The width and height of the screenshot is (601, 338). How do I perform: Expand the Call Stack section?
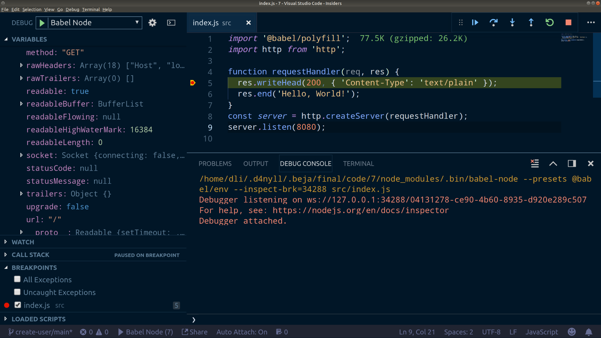(x=30, y=255)
